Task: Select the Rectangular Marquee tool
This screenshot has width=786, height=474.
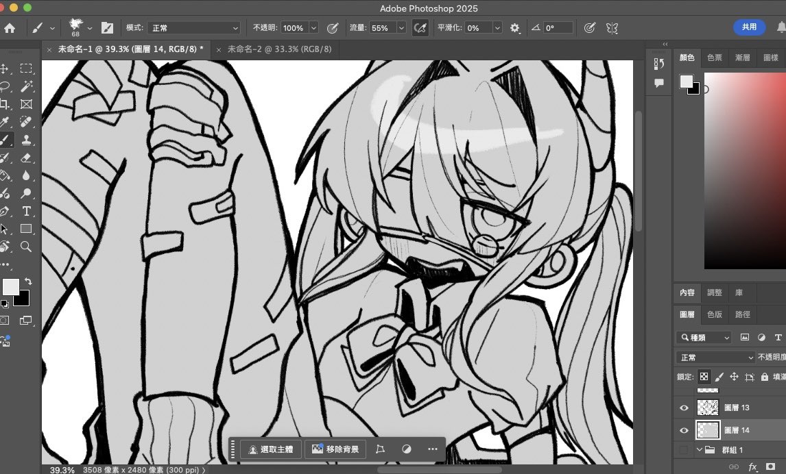Action: coord(26,68)
